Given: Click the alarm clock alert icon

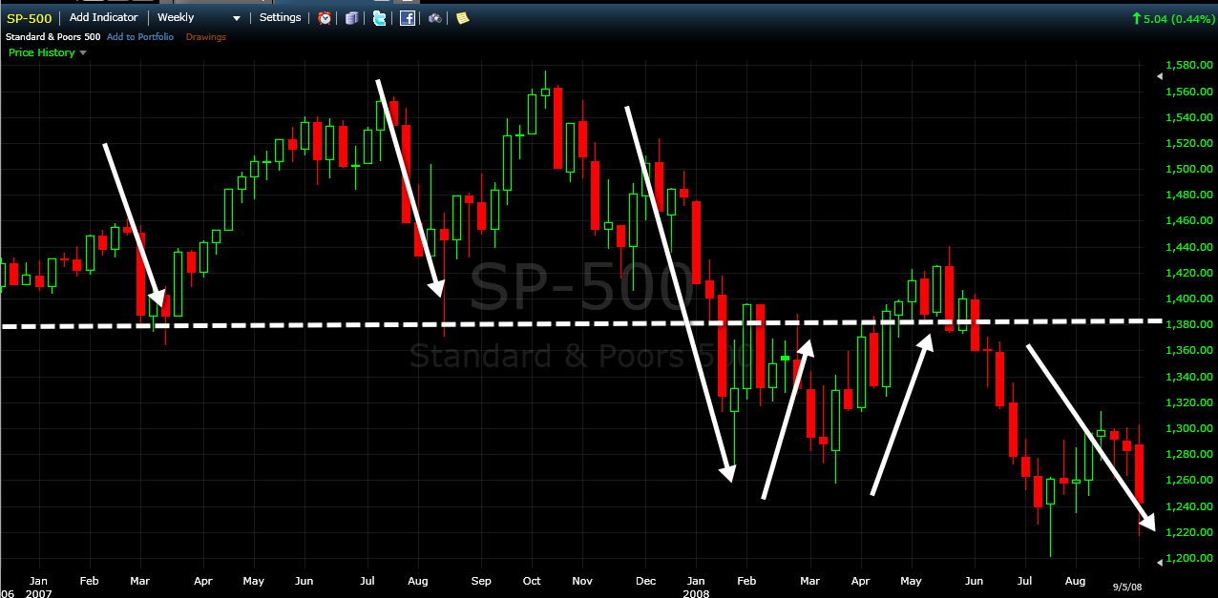Looking at the screenshot, I should [x=325, y=17].
